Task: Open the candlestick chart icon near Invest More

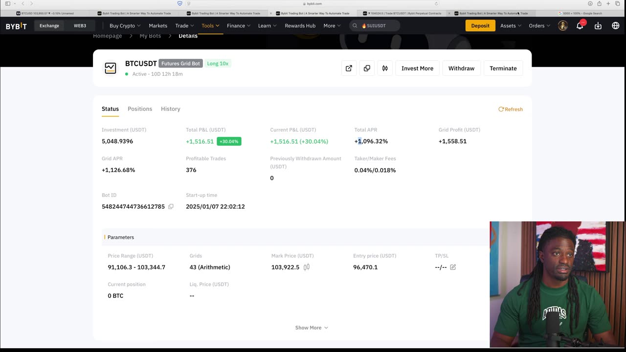Action: point(385,68)
